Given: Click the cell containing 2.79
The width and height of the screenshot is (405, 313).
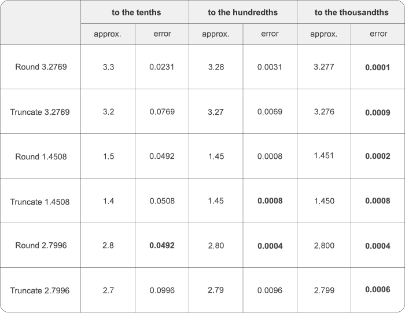Looking at the screenshot, I should tap(216, 290).
